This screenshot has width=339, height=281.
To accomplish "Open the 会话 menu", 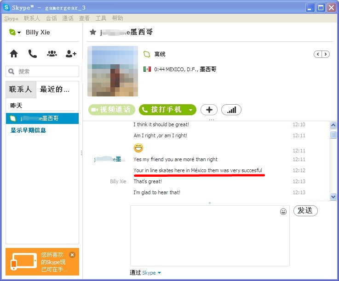I will coord(52,18).
